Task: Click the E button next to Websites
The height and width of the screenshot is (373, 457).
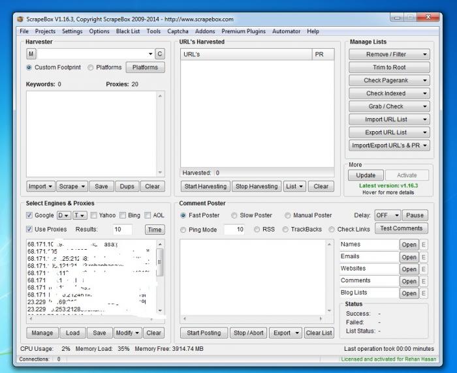Action: 424,269
